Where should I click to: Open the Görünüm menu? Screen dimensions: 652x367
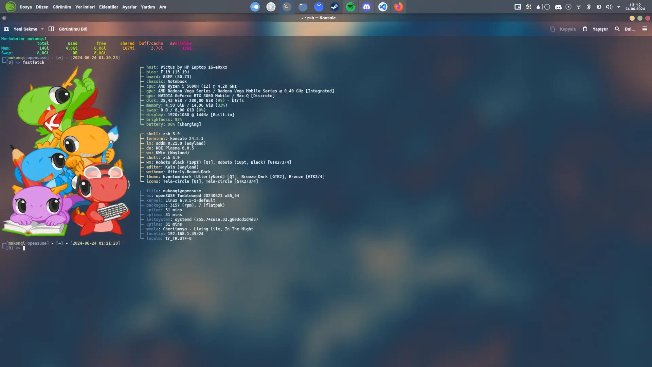click(62, 7)
